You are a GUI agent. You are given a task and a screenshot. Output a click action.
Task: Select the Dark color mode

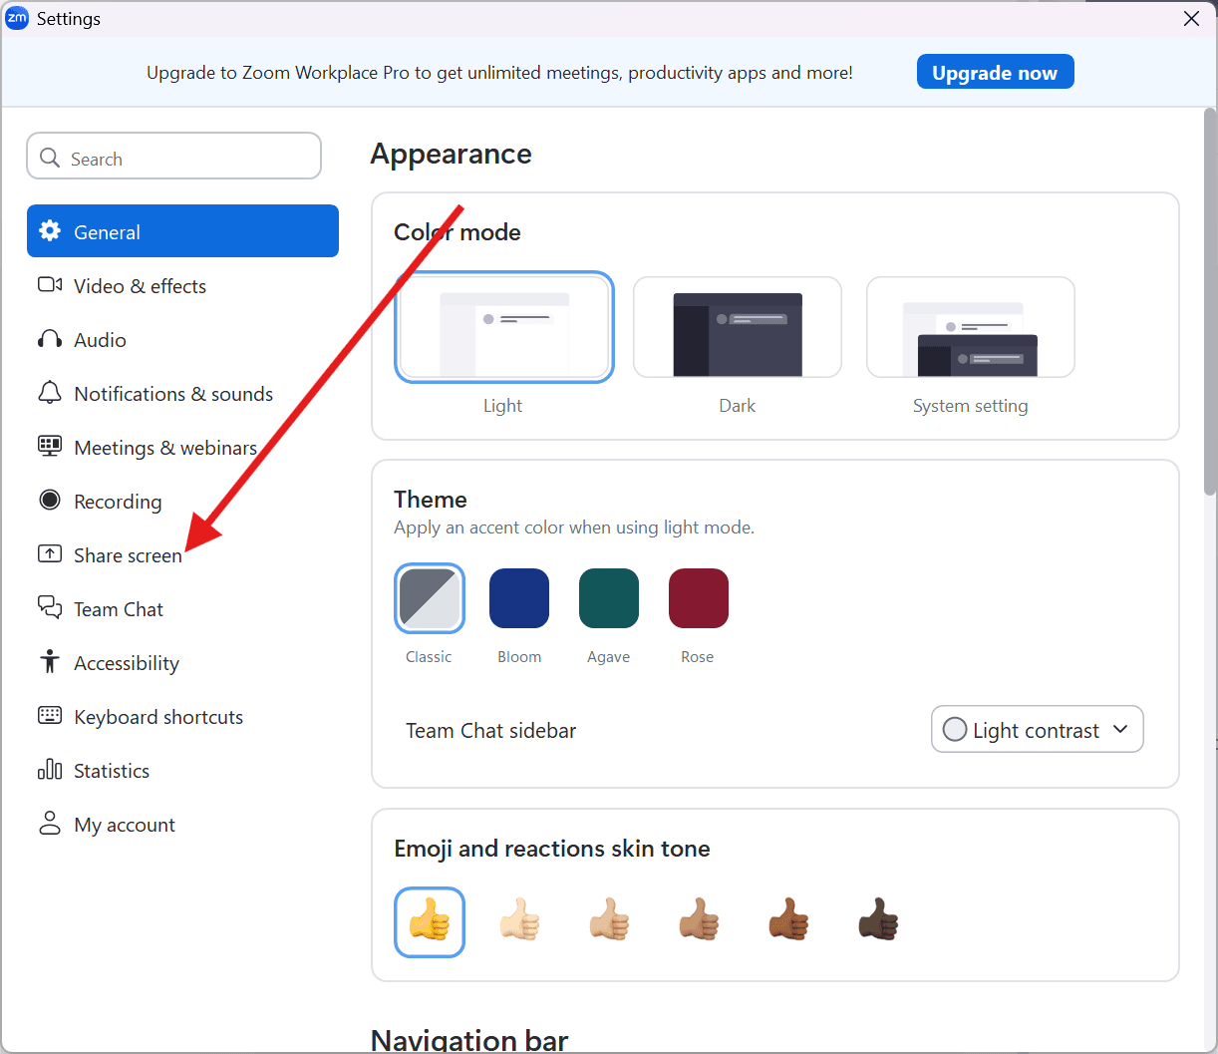click(x=737, y=328)
